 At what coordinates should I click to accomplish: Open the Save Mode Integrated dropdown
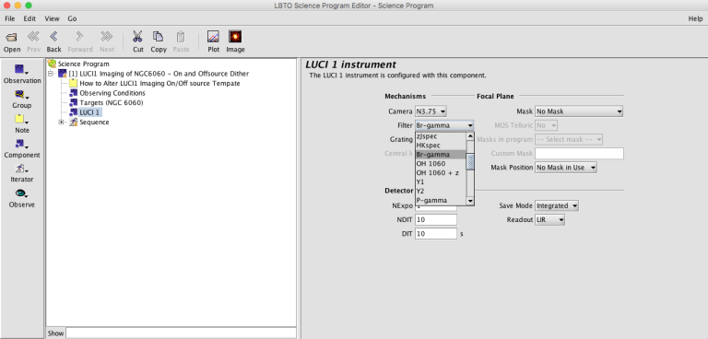[557, 205]
